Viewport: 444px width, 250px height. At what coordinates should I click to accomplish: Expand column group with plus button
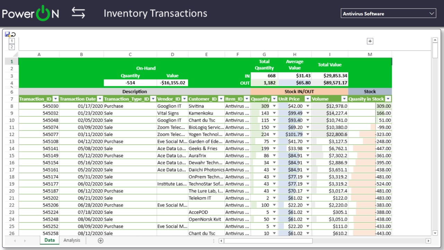[370, 41]
